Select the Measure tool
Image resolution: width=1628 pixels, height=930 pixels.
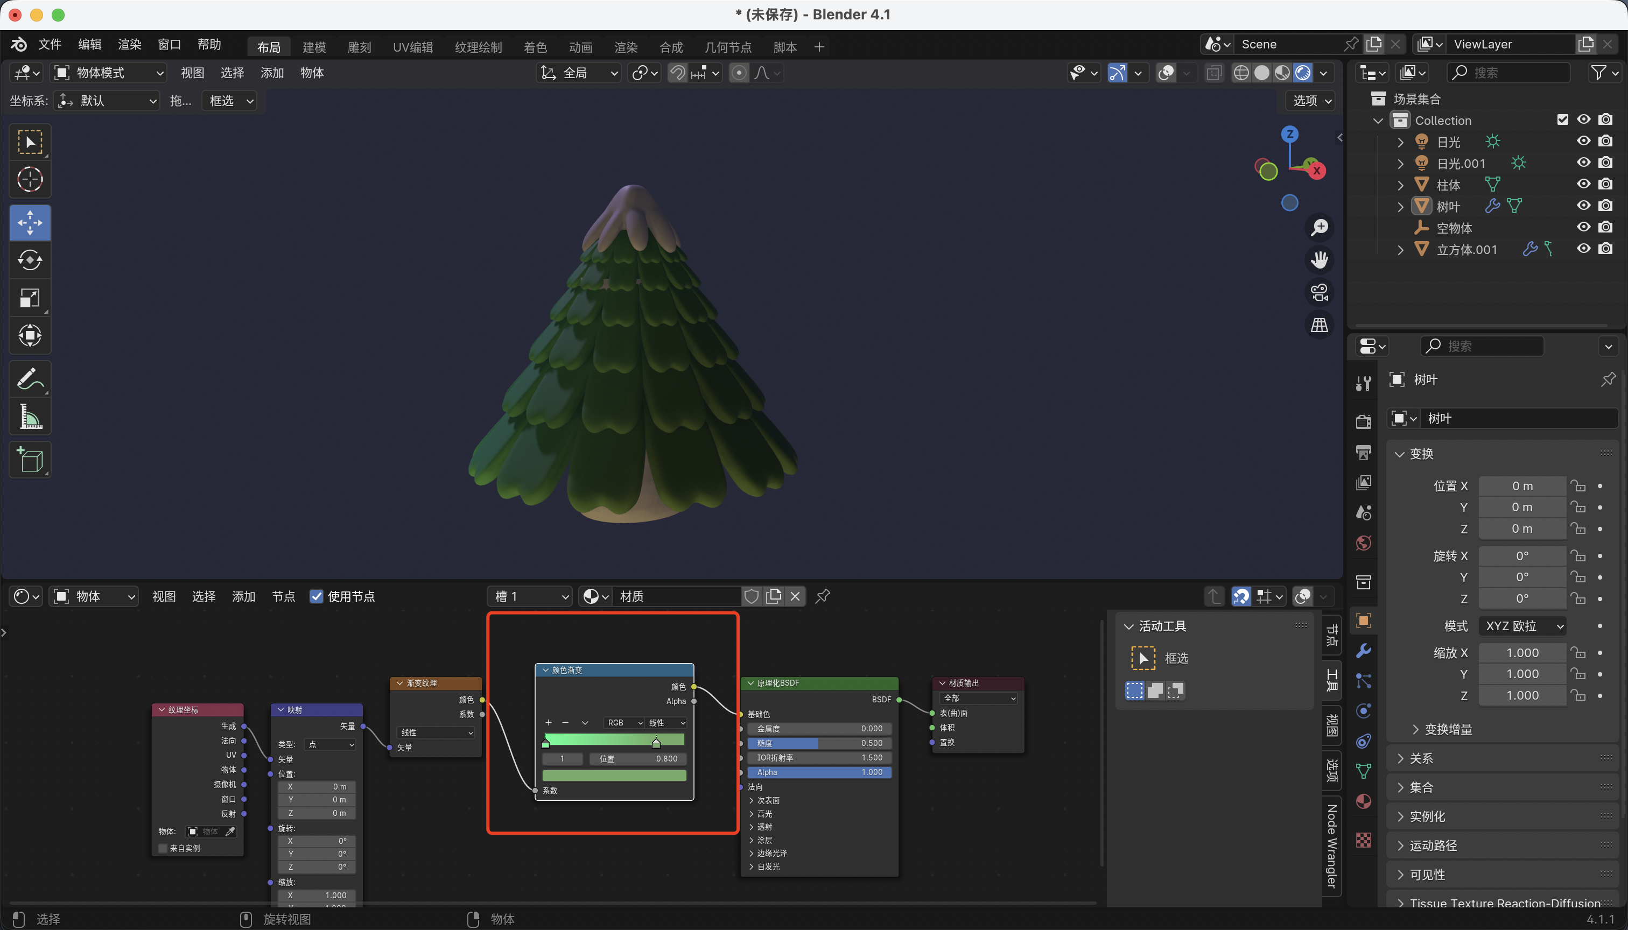[x=30, y=417]
